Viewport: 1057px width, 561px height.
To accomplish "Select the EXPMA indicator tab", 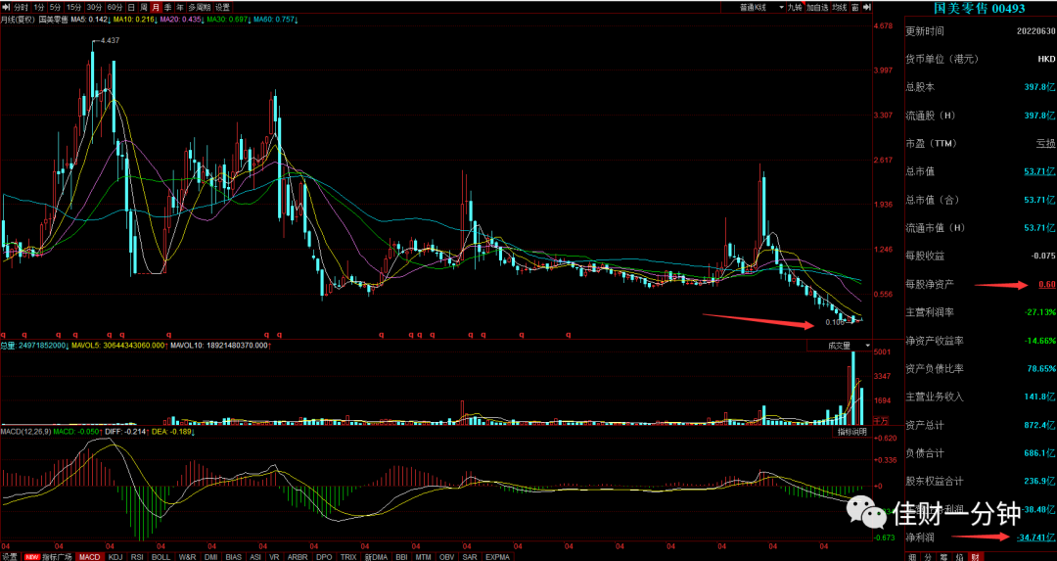I will (x=497, y=557).
